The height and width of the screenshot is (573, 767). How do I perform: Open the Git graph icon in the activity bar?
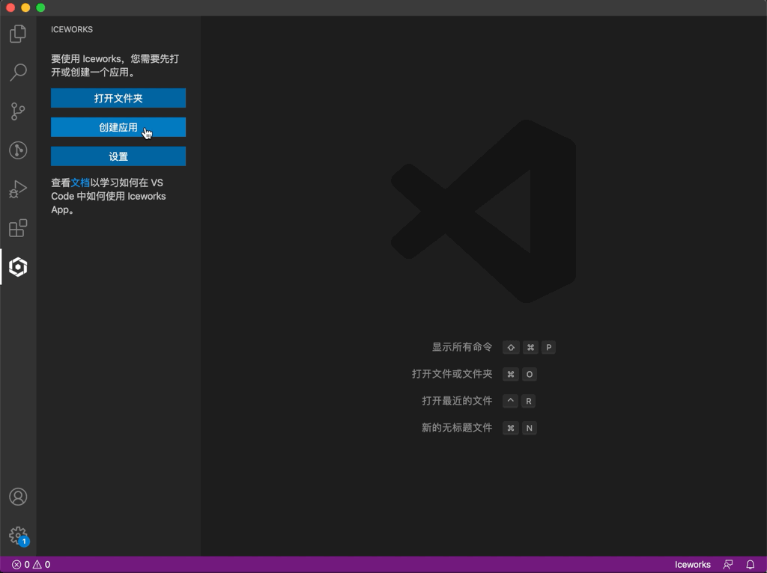pyautogui.click(x=18, y=150)
